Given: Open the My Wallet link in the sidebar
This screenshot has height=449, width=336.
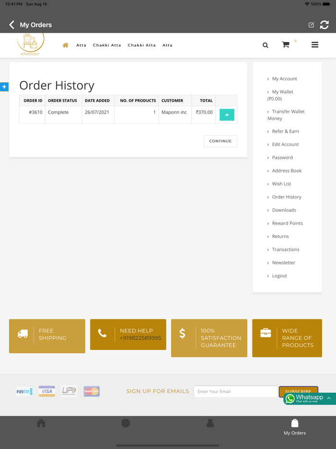Looking at the screenshot, I should coord(283,92).
